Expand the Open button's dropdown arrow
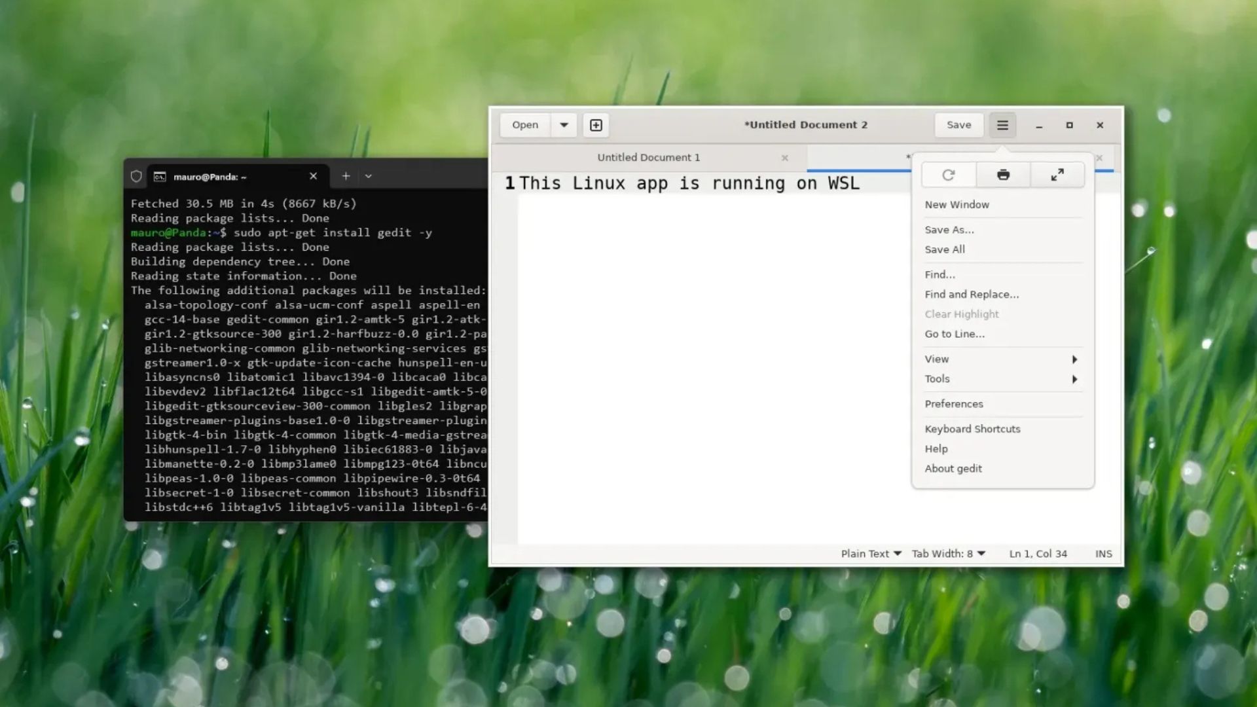The height and width of the screenshot is (707, 1257). pyautogui.click(x=564, y=124)
